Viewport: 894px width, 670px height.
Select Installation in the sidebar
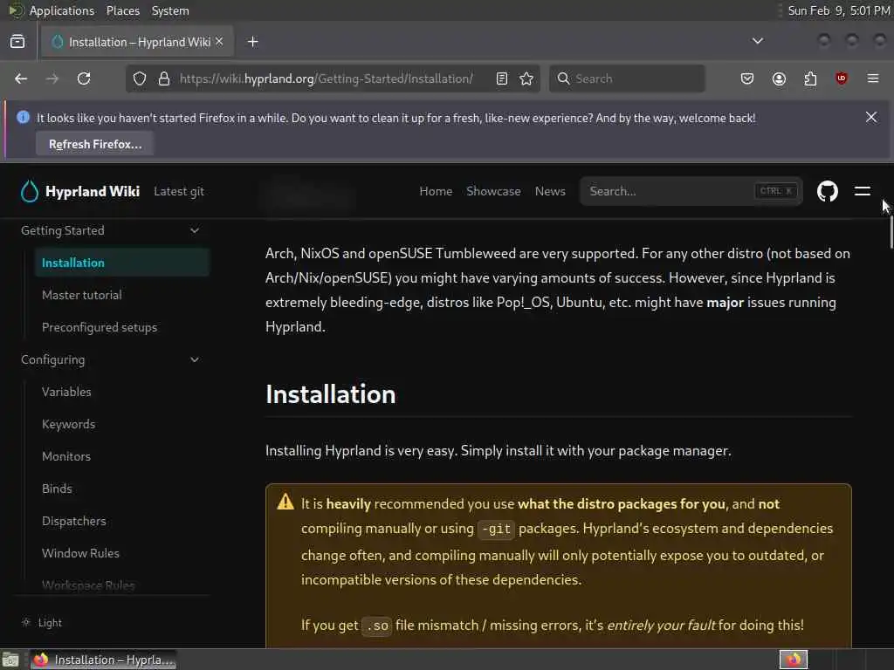(x=122, y=263)
